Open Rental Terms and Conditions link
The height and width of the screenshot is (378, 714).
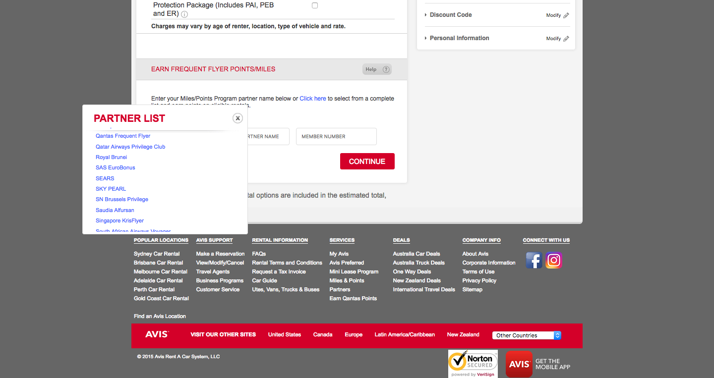pos(287,263)
